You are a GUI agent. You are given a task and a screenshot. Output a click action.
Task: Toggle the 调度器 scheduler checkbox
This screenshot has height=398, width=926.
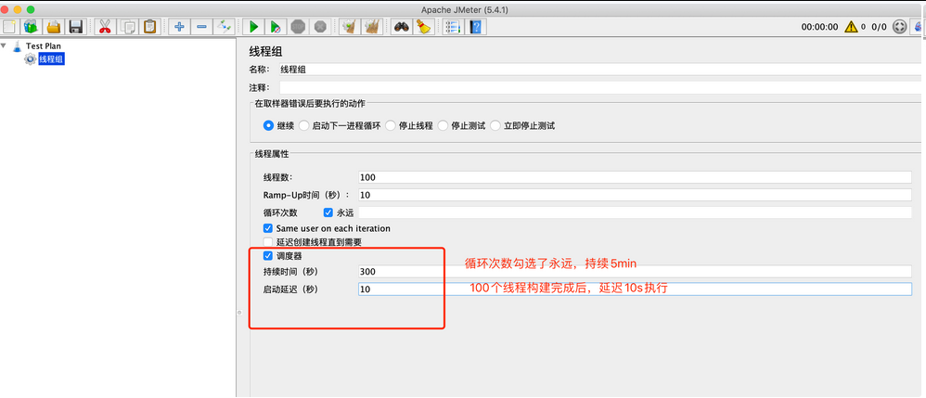(268, 256)
